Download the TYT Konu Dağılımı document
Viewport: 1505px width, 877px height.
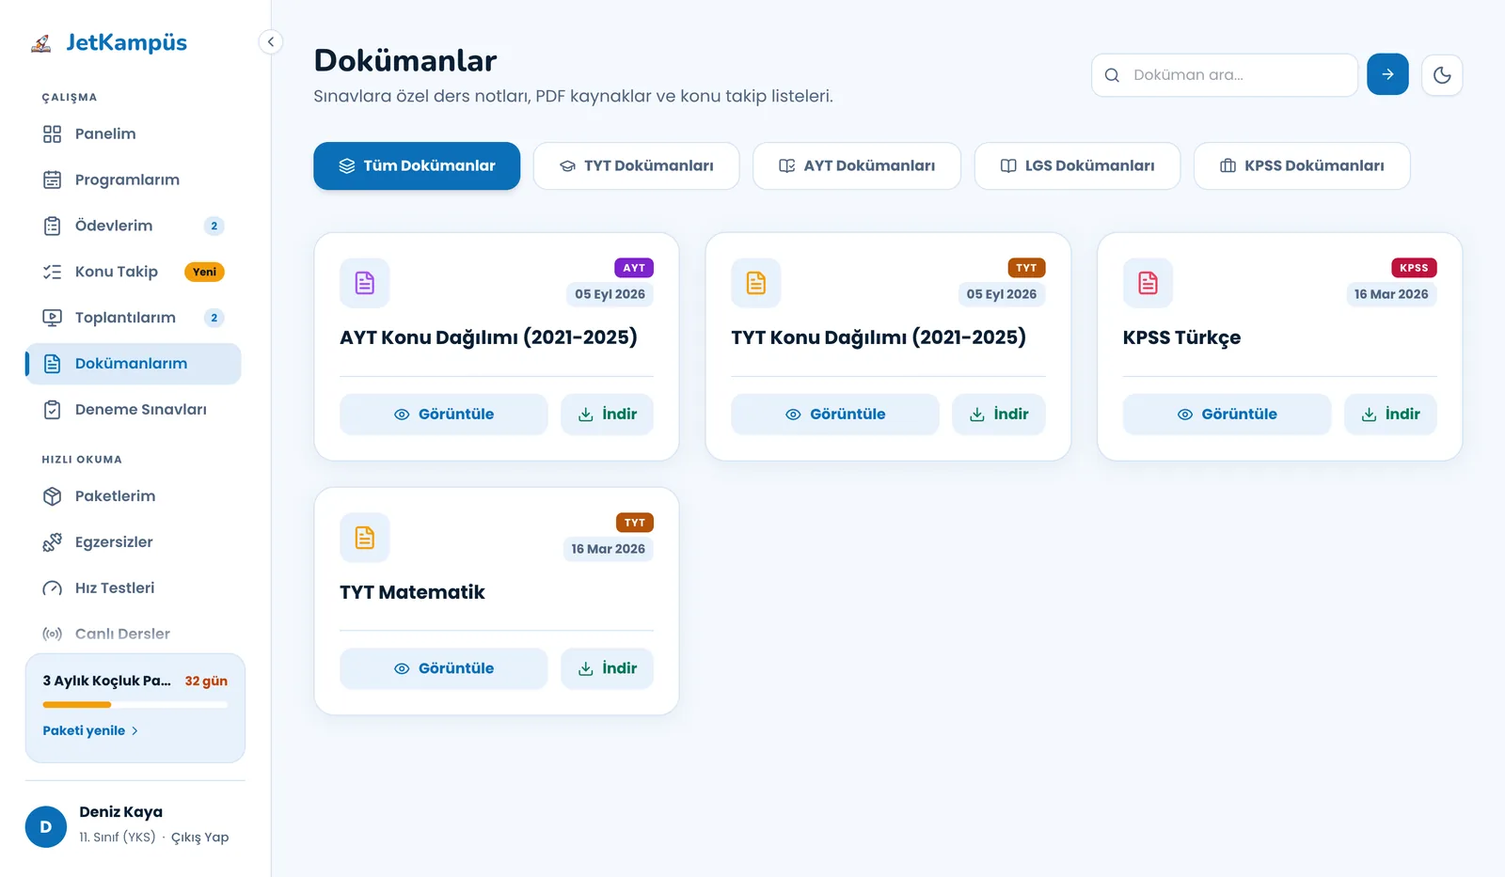point(999,415)
